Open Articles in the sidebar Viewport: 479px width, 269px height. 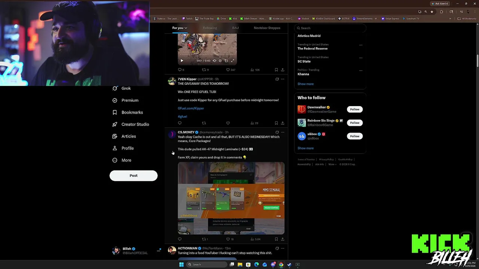[124, 136]
